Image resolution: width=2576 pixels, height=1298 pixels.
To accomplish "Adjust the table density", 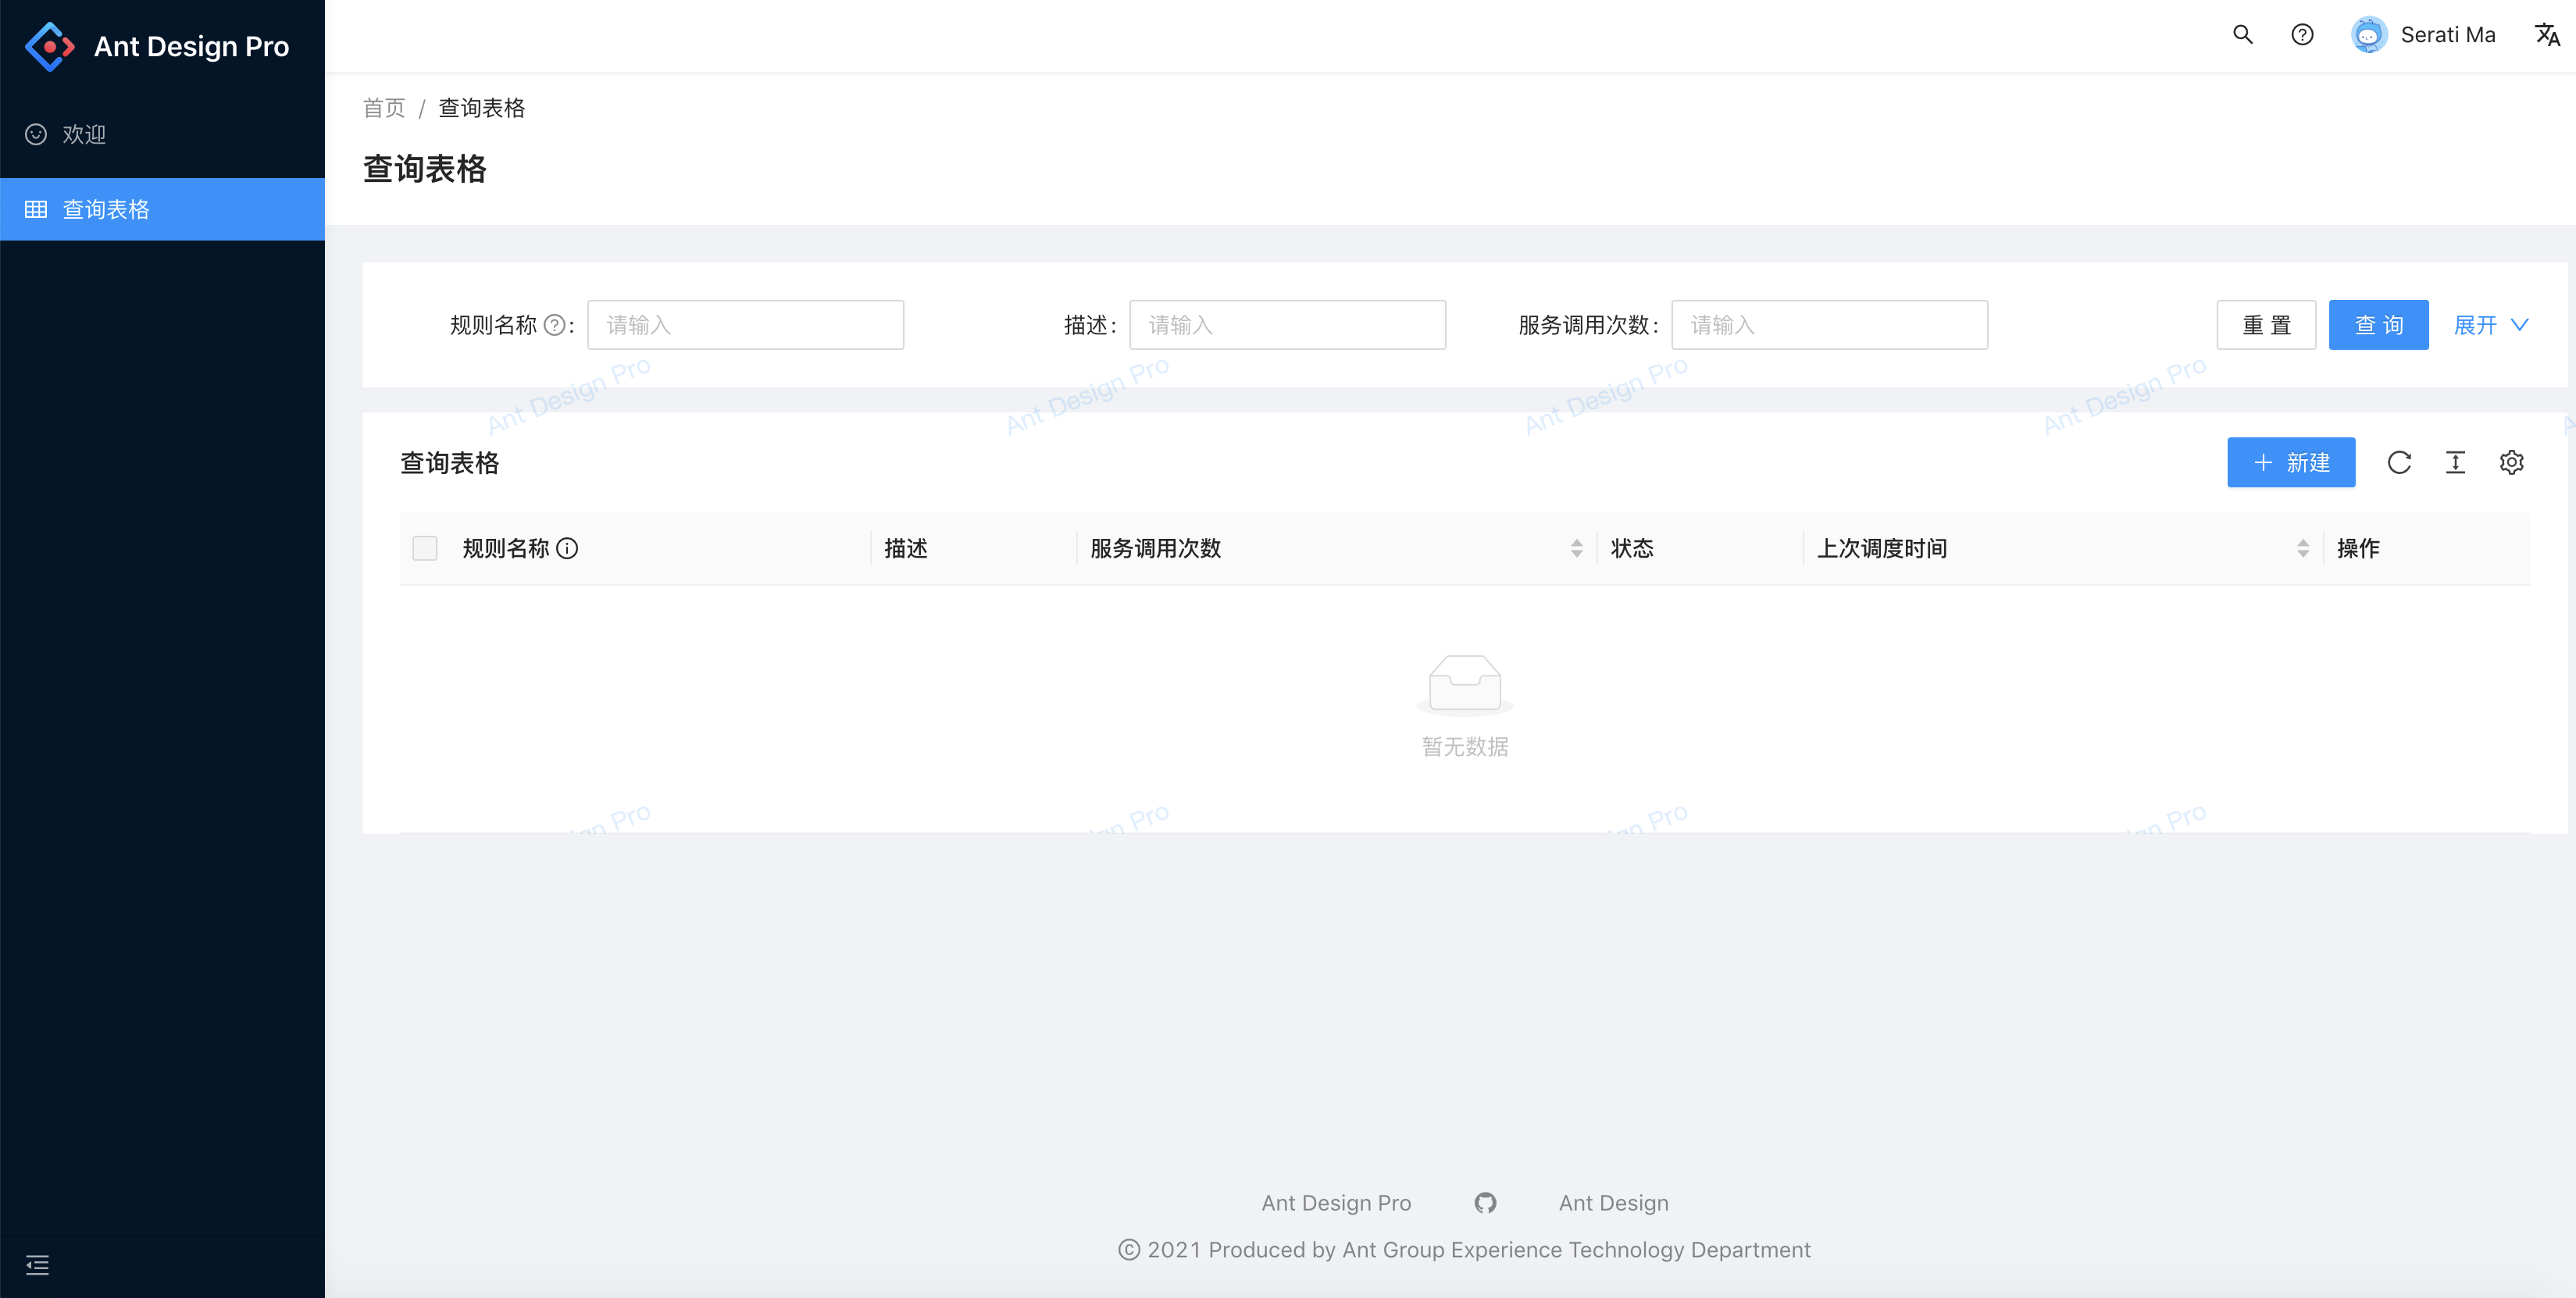I will (x=2456, y=462).
